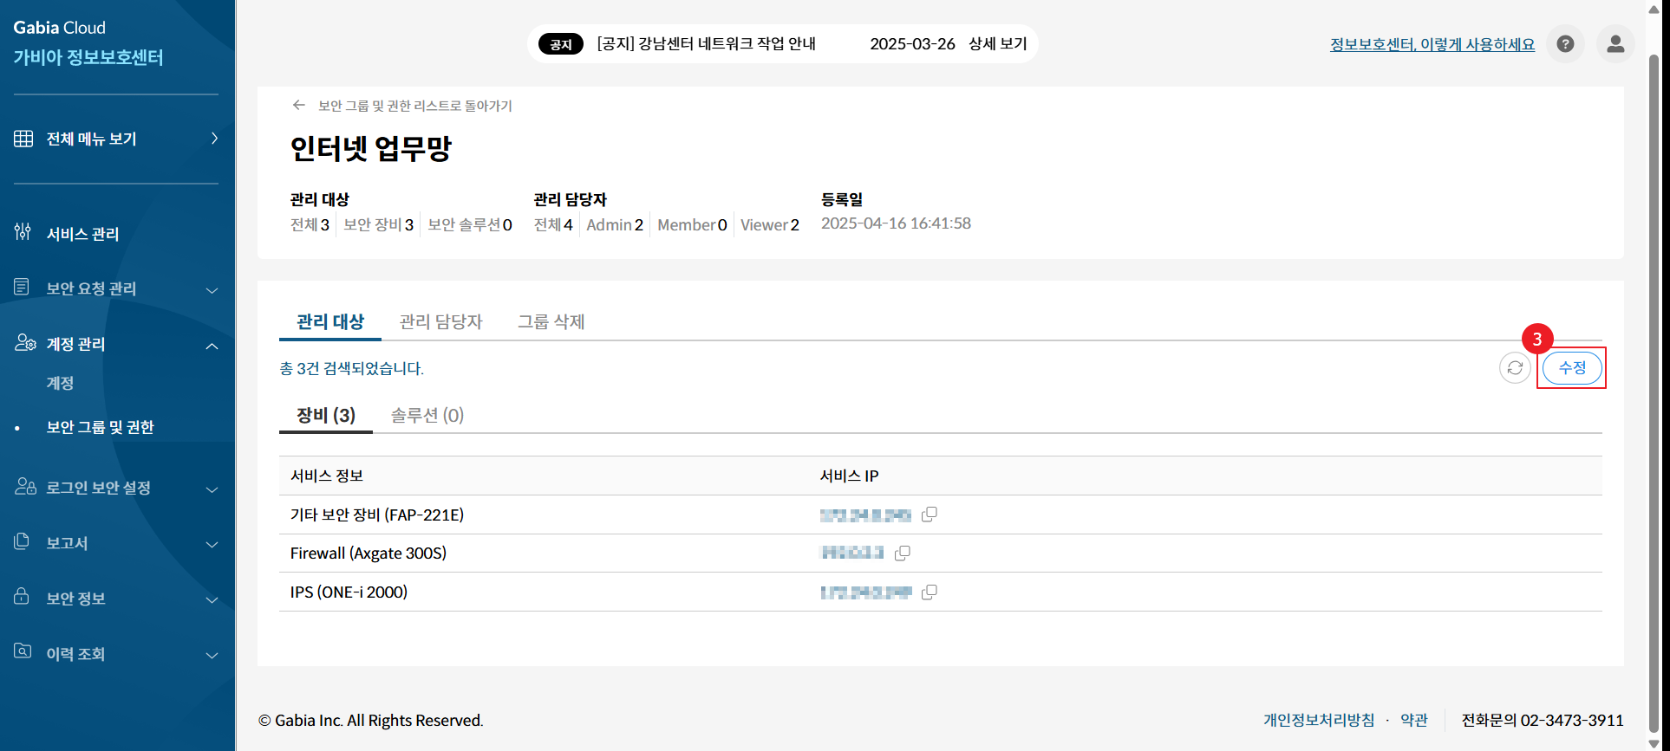Go back via 보안 그룹 및 권한 리스트로 돌아가기
This screenshot has width=1670, height=751.
tap(415, 106)
